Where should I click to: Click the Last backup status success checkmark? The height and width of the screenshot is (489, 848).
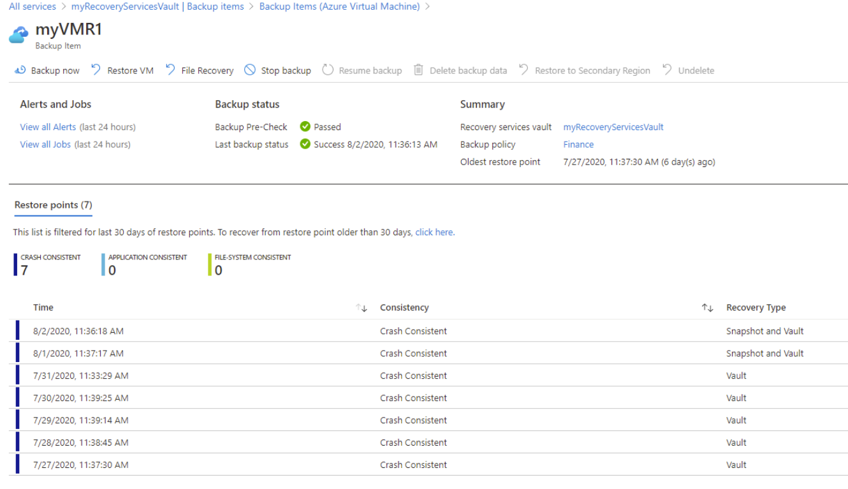305,144
